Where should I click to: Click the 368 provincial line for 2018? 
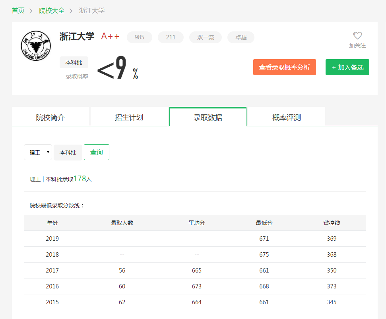(332, 255)
